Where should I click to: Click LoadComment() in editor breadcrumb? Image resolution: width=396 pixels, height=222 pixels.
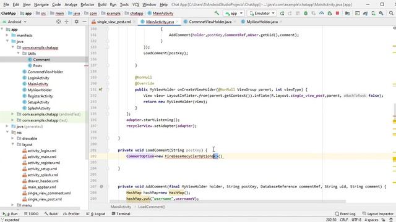pyautogui.click(x=152, y=207)
